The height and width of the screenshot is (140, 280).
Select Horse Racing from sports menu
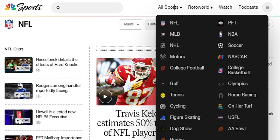(x=242, y=95)
